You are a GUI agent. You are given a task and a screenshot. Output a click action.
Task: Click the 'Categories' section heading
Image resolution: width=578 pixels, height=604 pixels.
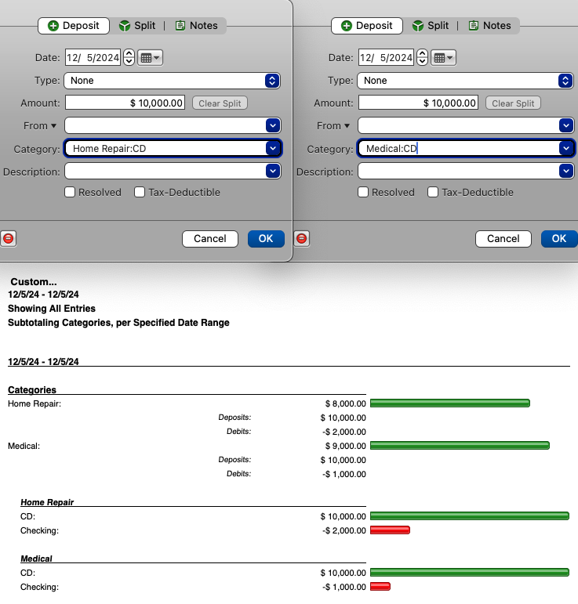click(32, 390)
